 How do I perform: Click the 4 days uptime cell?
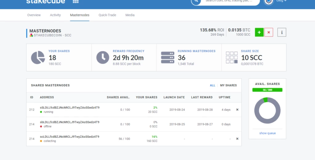[x=226, y=110]
